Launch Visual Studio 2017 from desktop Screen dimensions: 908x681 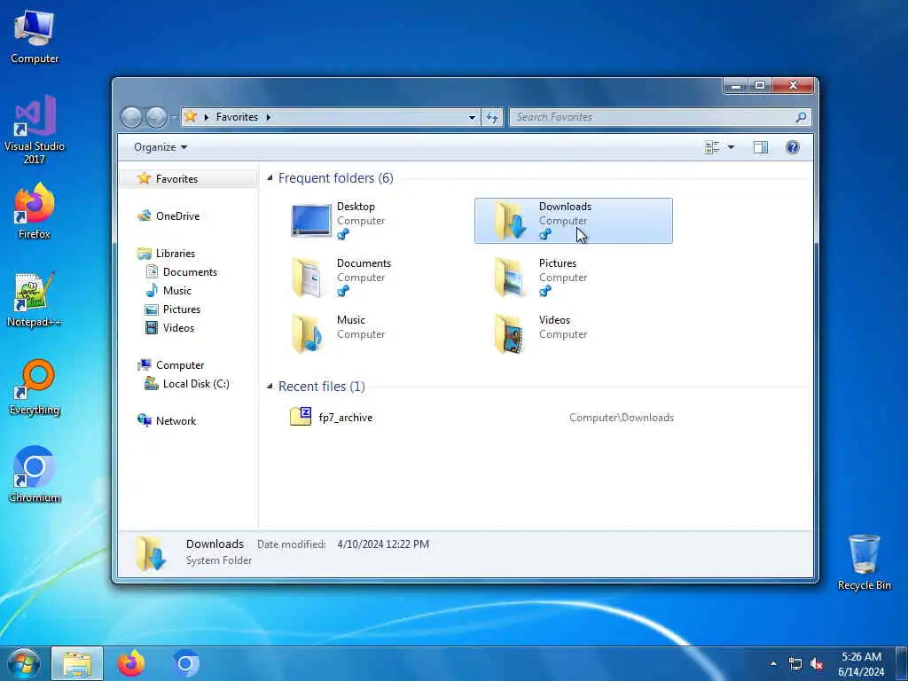(x=35, y=129)
